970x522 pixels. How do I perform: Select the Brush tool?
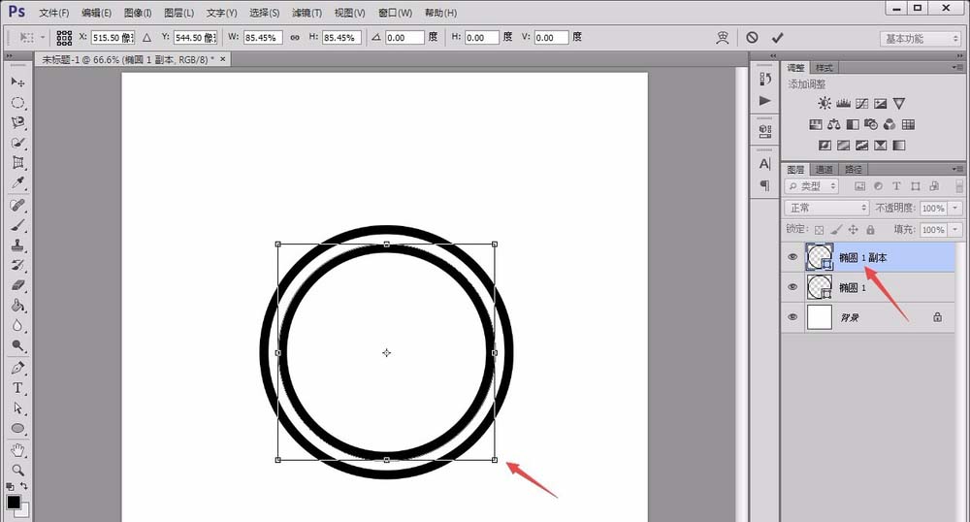[17, 225]
